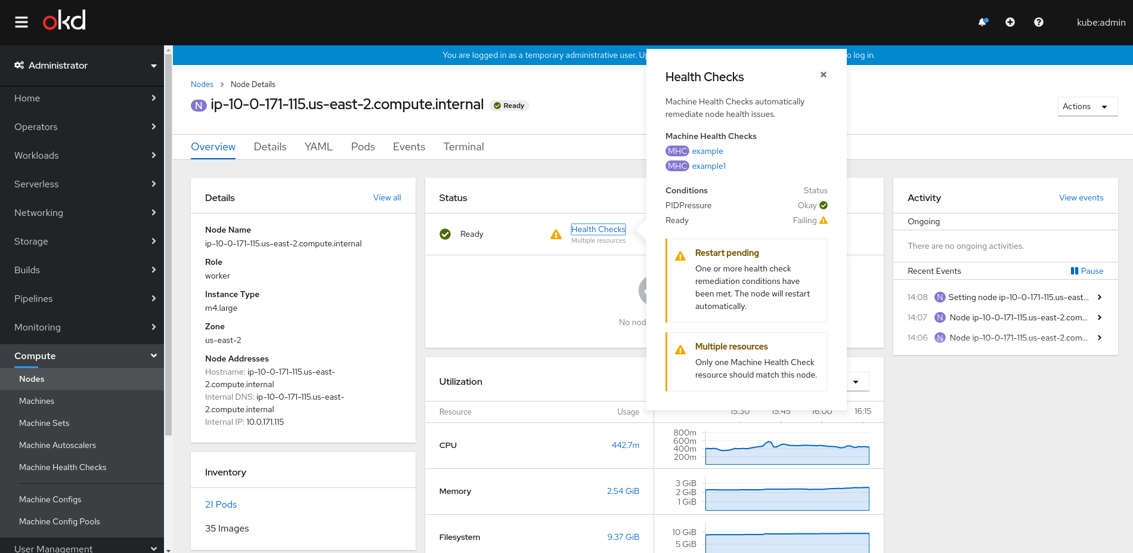
Task: Click View all in Details card
Action: (387, 198)
